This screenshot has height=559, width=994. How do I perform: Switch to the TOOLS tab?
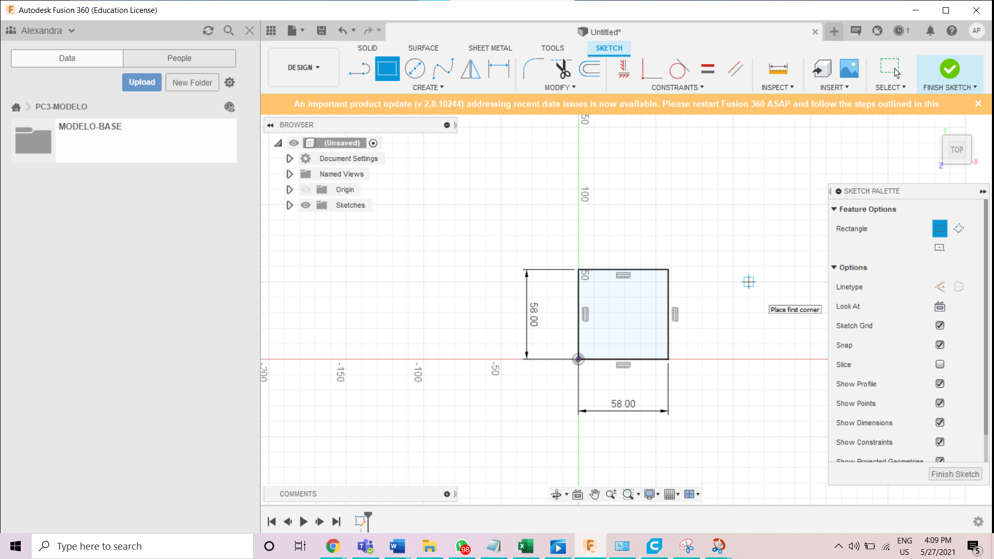552,48
